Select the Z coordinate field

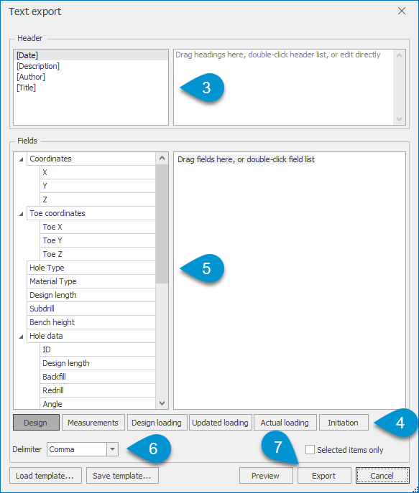click(98, 199)
